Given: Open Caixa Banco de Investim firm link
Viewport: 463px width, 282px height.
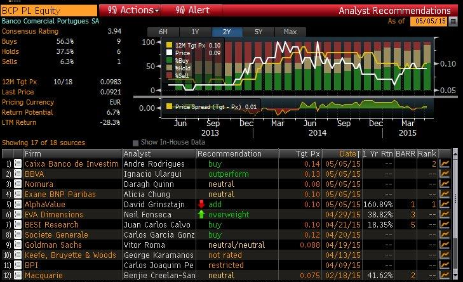Looking at the screenshot, I should pyautogui.click(x=72, y=163).
